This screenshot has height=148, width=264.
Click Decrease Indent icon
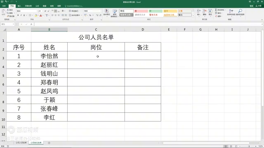pos(63,15)
